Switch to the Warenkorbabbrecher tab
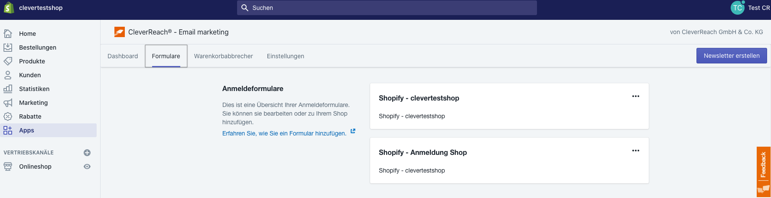 pos(223,56)
